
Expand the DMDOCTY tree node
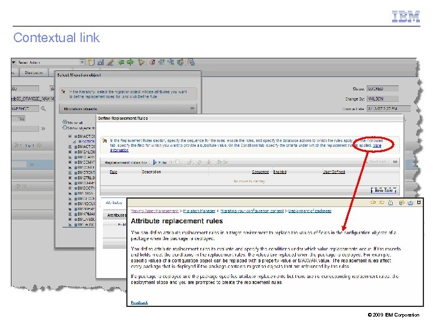pyautogui.click(x=70, y=188)
